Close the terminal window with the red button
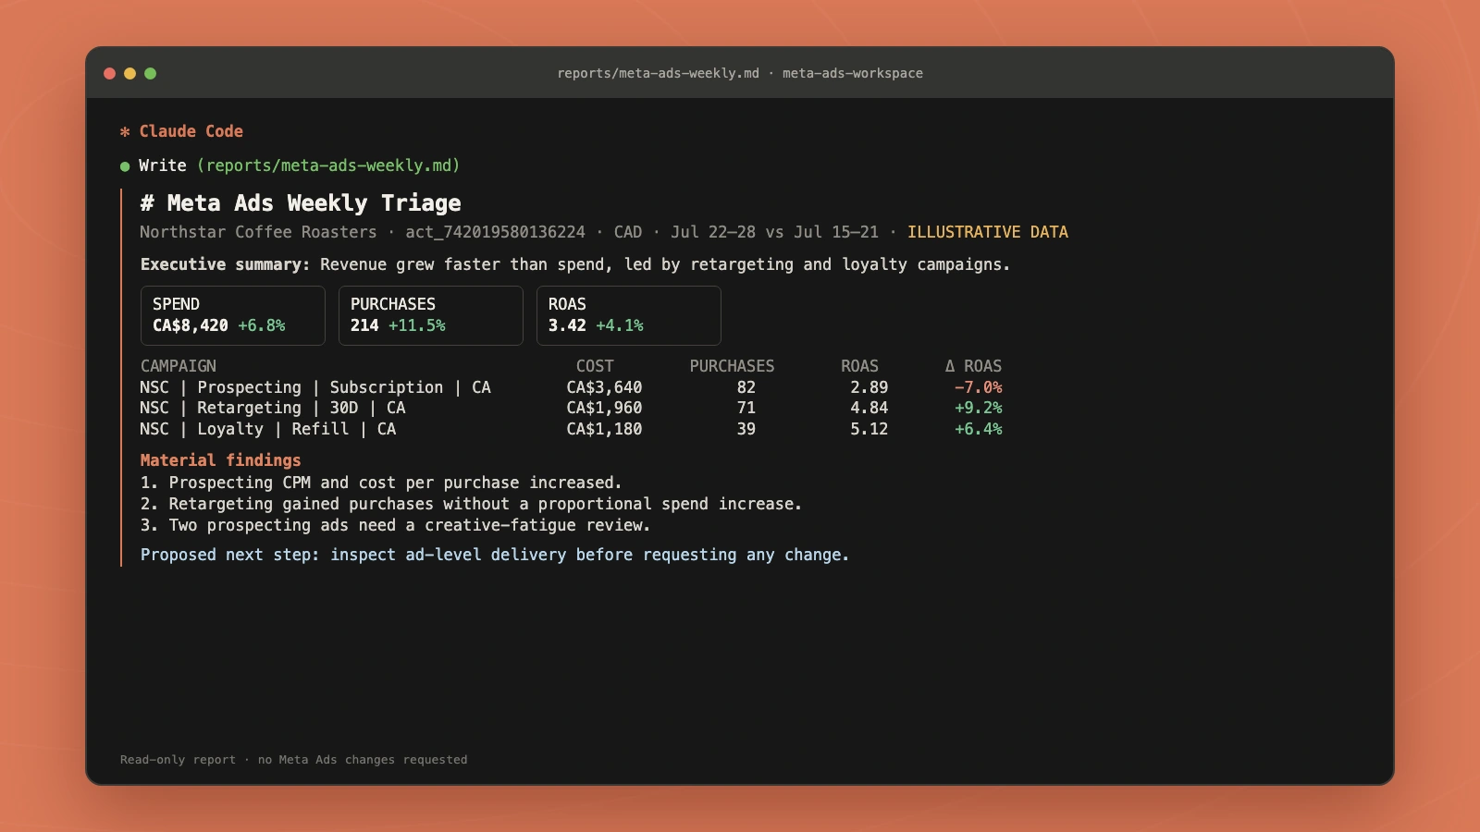Viewport: 1480px width, 832px height. coord(109,73)
